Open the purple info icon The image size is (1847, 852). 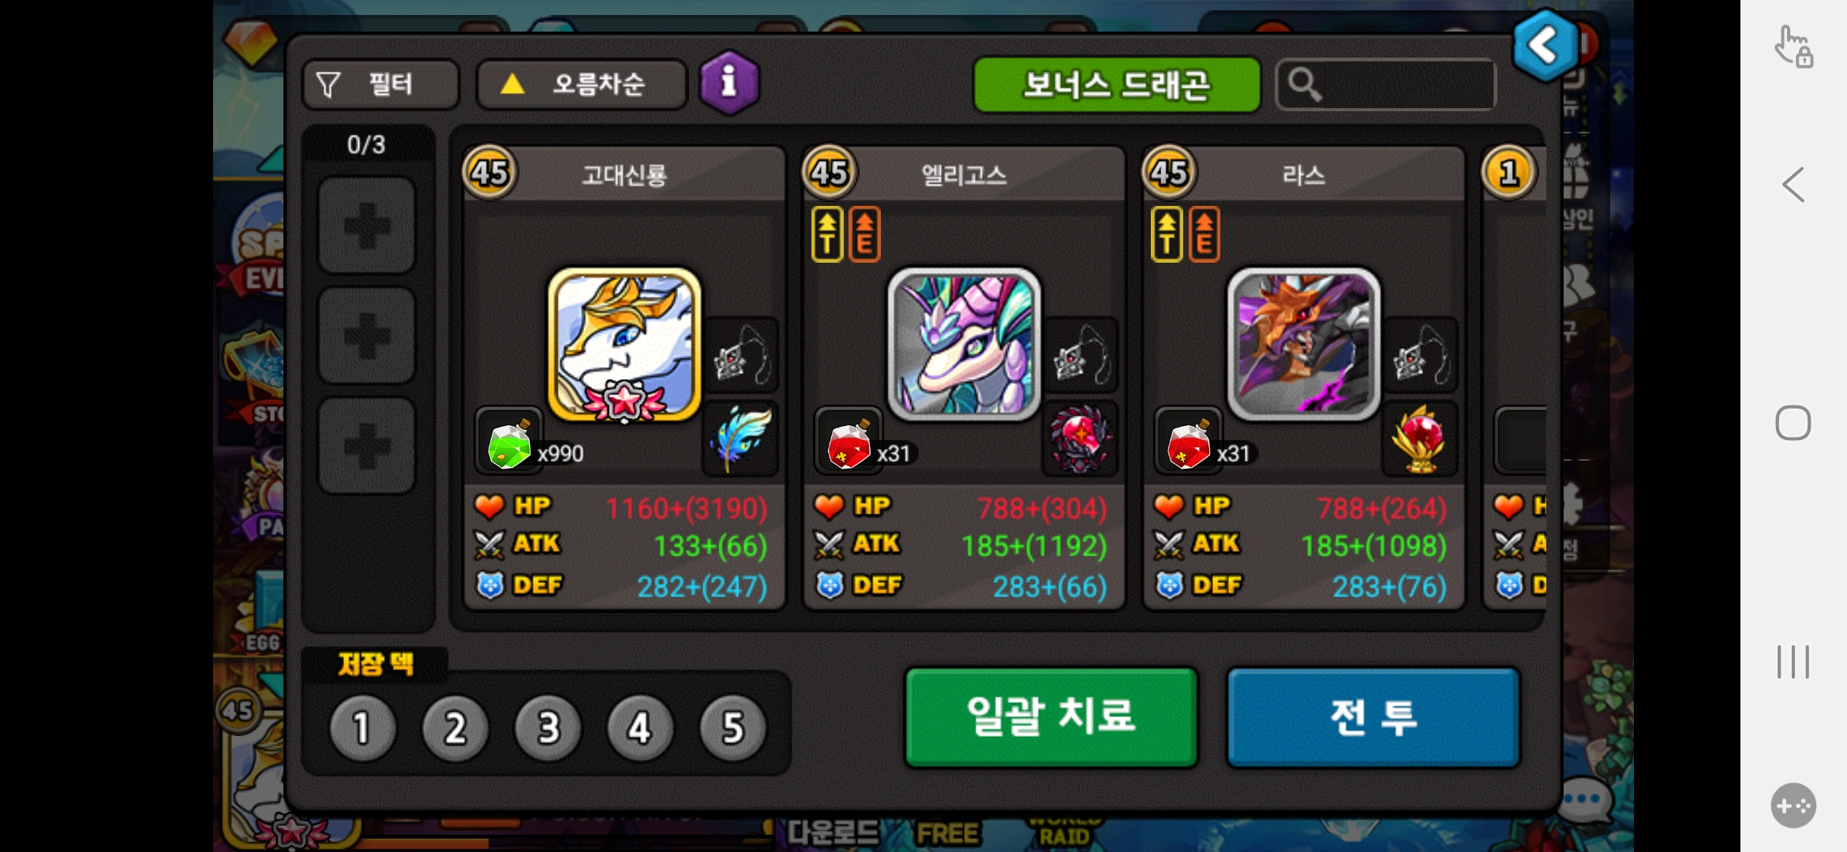point(729,83)
